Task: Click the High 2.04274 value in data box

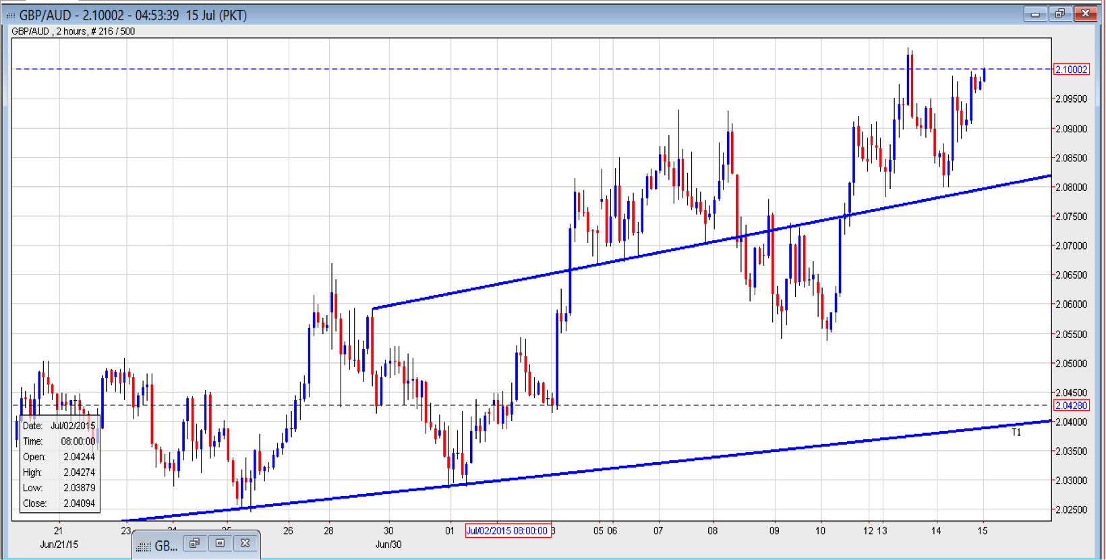Action: pyautogui.click(x=79, y=472)
